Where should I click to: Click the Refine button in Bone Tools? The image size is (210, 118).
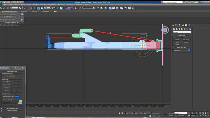[x=7, y=91]
